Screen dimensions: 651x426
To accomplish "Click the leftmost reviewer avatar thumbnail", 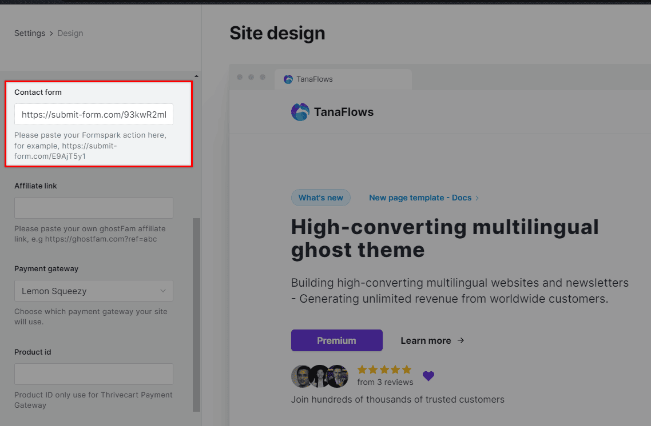I will (x=301, y=376).
